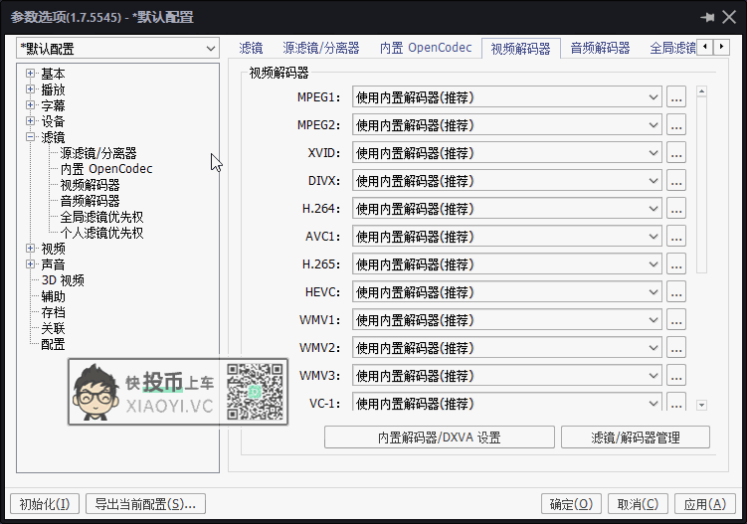Image resolution: width=747 pixels, height=524 pixels.
Task: Select 全局滤镜优先权 in the tree
Action: [101, 217]
